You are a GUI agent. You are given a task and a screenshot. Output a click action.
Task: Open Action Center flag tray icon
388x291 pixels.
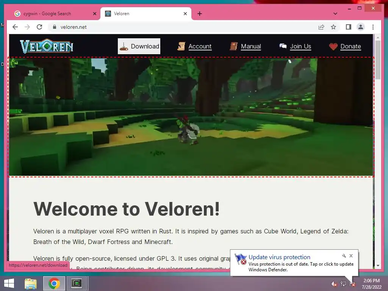(352, 284)
